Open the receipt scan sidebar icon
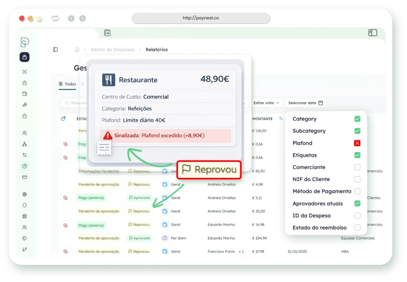Screen dimensions: 407x282 tap(25, 72)
